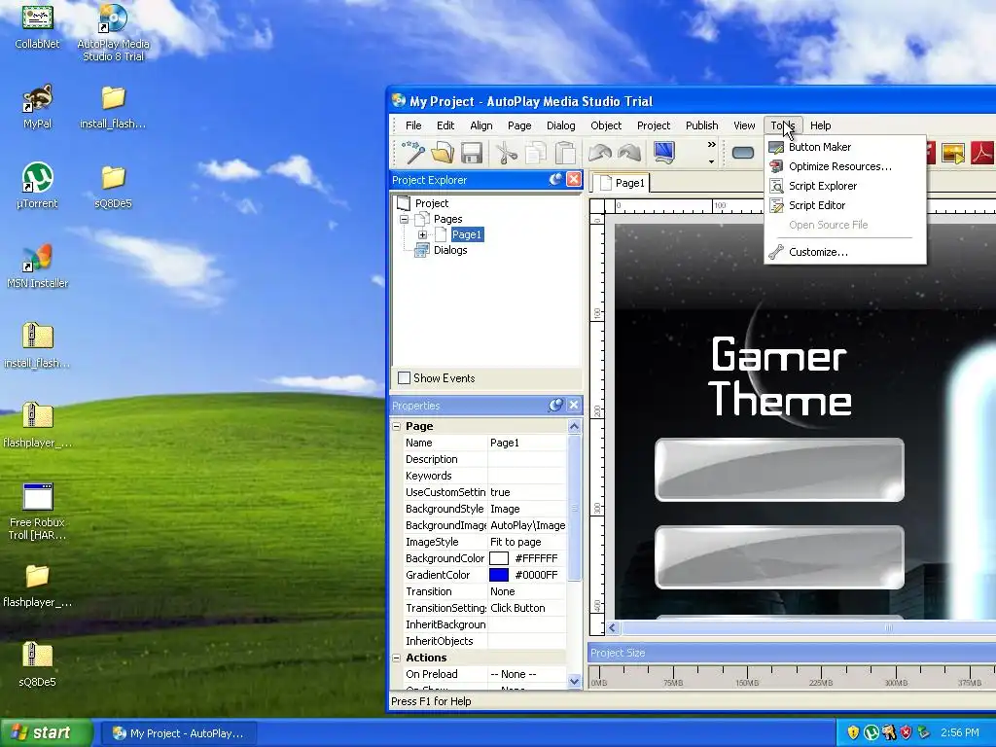This screenshot has width=996, height=747.
Task: Close the Properties panel
Action: (574, 406)
